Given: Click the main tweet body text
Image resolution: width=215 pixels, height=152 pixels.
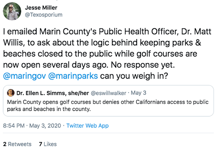Looking at the screenshot, I should pos(107,54).
